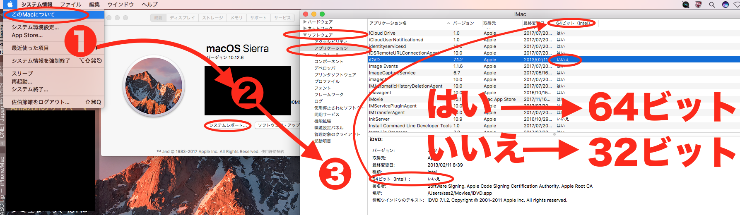Open the システム情報 application menu
Viewport: 740px width, 215px height.
(x=37, y=5)
